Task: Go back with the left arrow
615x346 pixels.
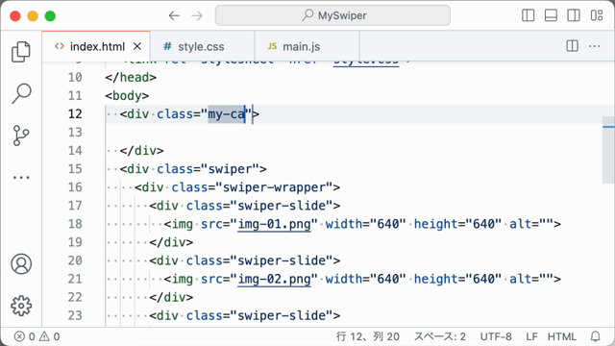Action: (x=174, y=15)
